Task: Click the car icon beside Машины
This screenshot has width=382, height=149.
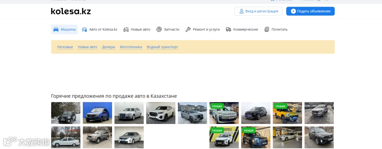Action: pyautogui.click(x=56, y=29)
